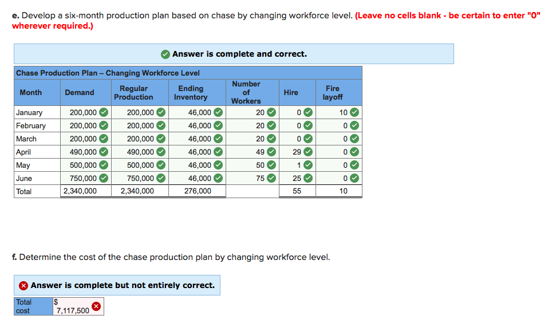Image resolution: width=552 pixels, height=335 pixels.
Task: Click the Chase Production Plan table title
Action: click(108, 73)
